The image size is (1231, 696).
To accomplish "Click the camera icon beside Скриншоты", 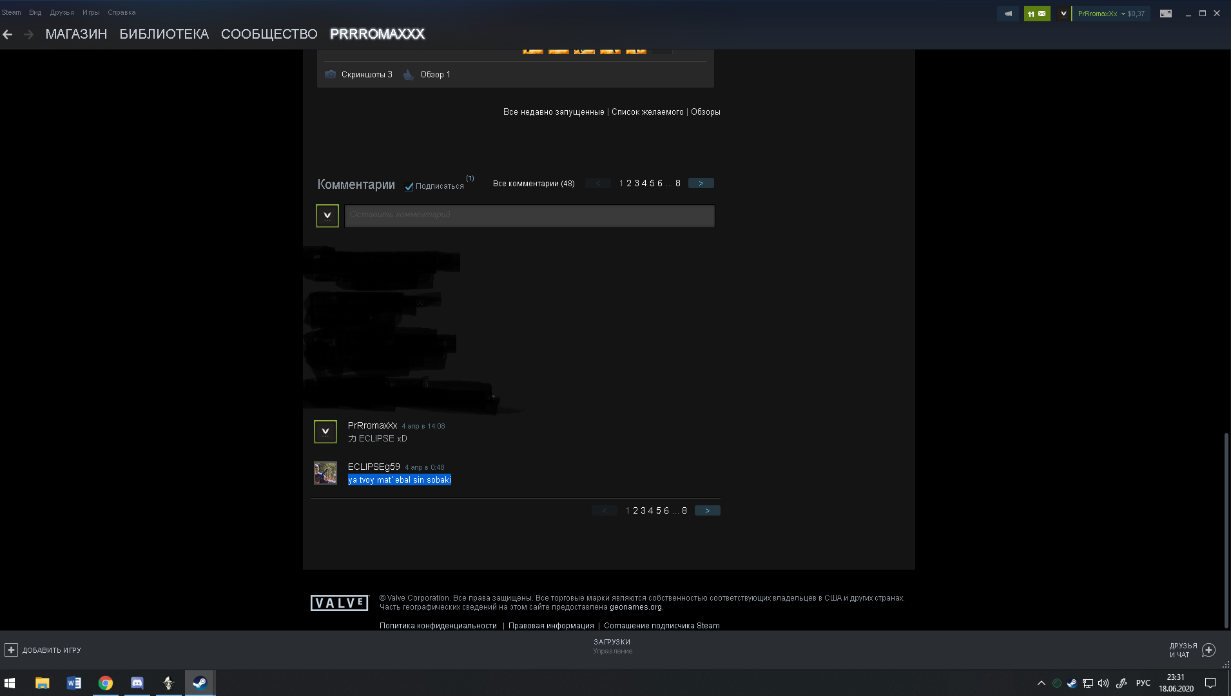I will 330,74.
